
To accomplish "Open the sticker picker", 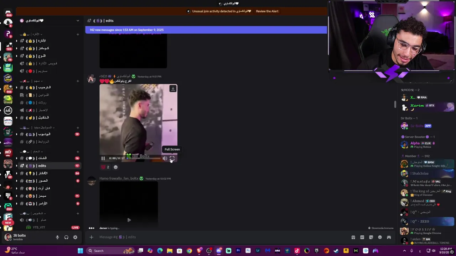I will [x=371, y=237].
